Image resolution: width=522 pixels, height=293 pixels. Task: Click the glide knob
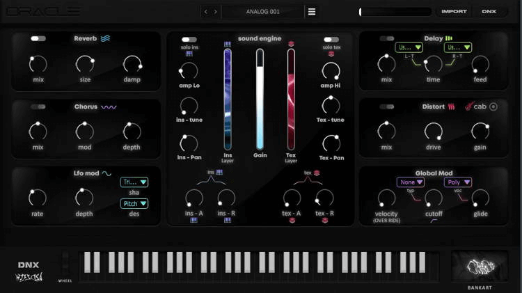[x=480, y=198]
